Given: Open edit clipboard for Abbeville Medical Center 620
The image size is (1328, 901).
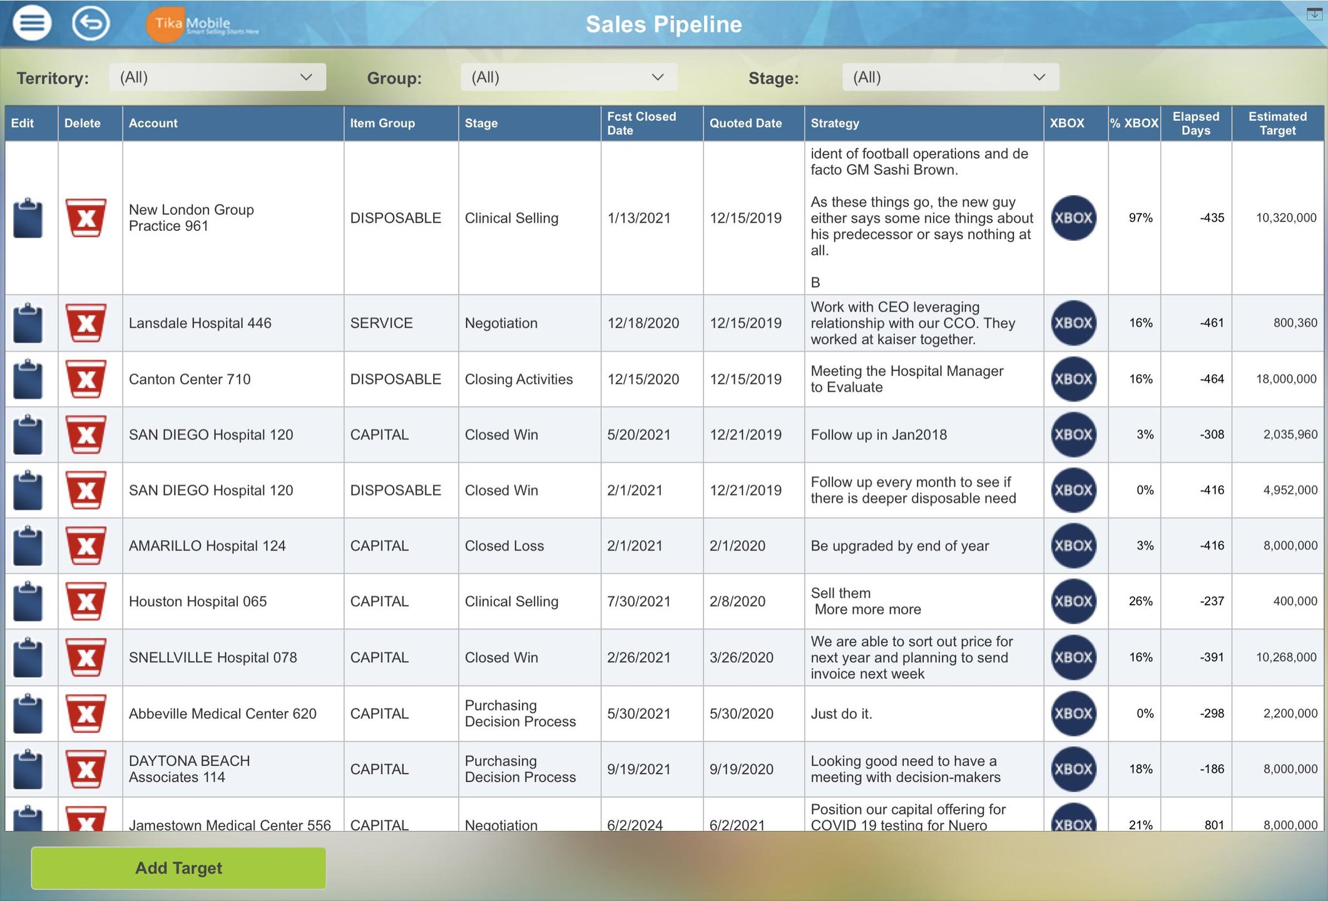Looking at the screenshot, I should 28,713.
